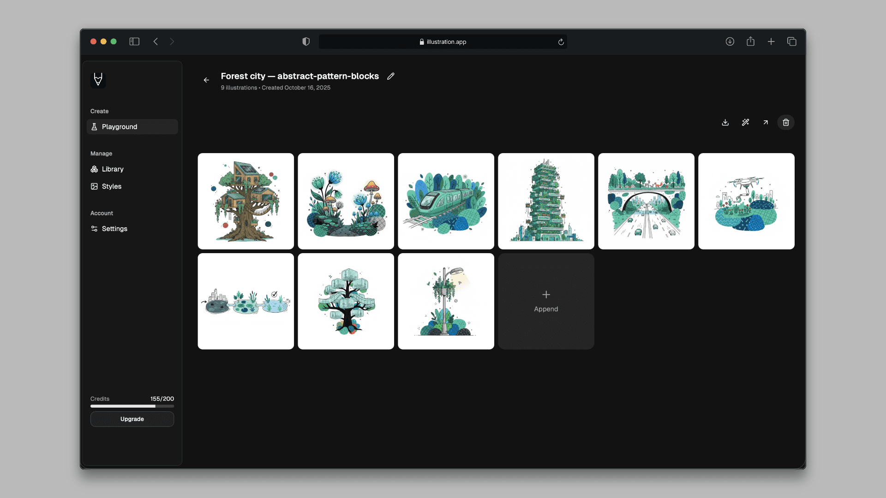
Task: Rename the set using the pencil icon
Action: click(390, 76)
